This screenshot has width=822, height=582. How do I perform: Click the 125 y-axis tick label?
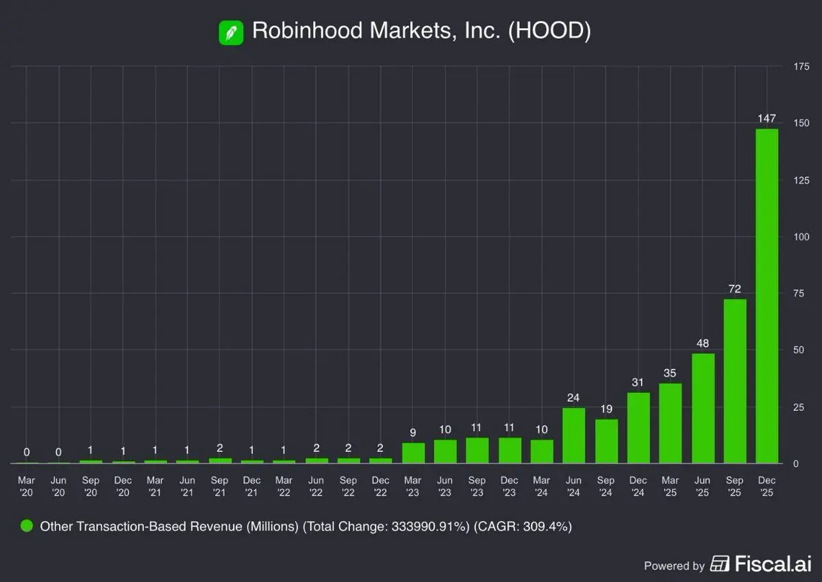pyautogui.click(x=802, y=180)
